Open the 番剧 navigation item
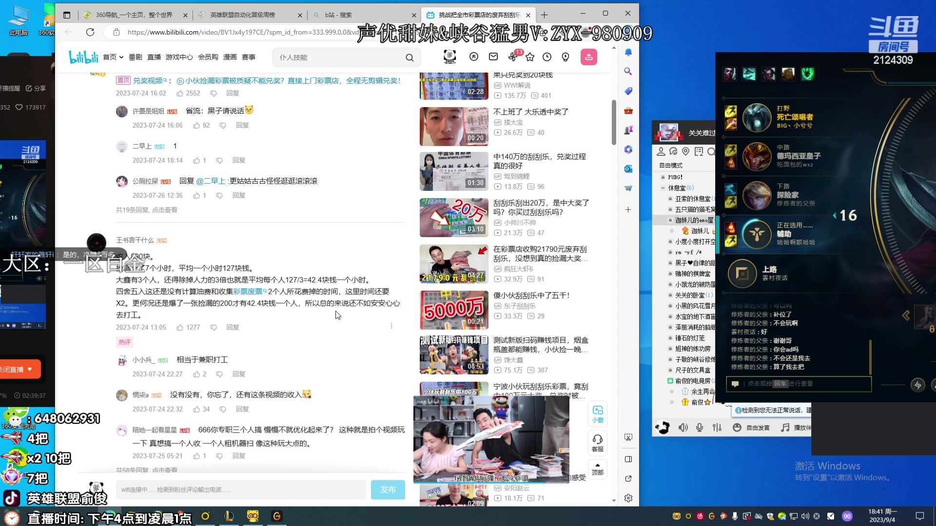This screenshot has width=936, height=526. click(x=136, y=57)
